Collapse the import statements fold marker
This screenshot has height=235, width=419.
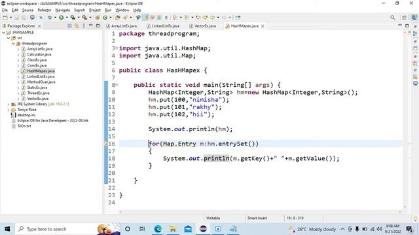117,48
